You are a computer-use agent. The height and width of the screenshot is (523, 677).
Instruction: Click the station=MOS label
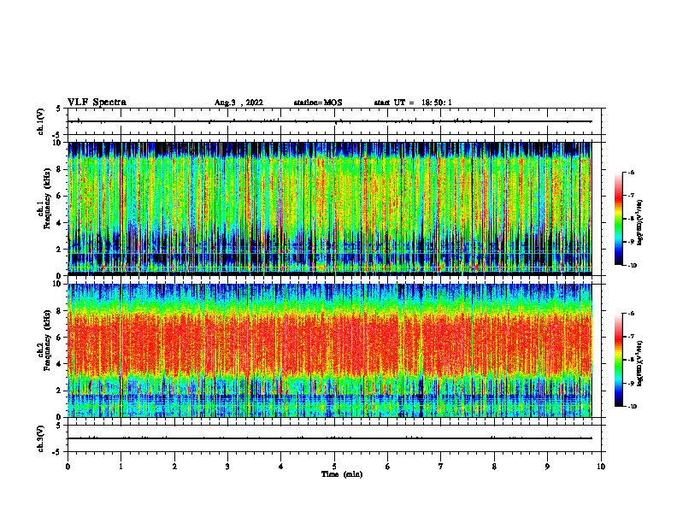[x=318, y=103]
